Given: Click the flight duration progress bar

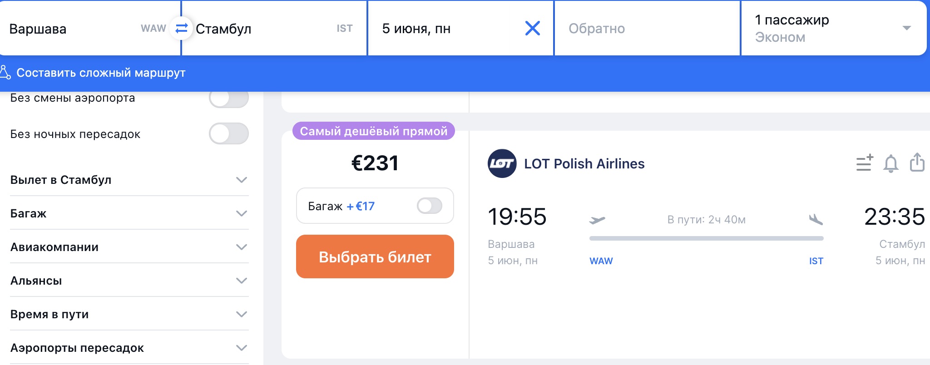Looking at the screenshot, I should (x=706, y=238).
